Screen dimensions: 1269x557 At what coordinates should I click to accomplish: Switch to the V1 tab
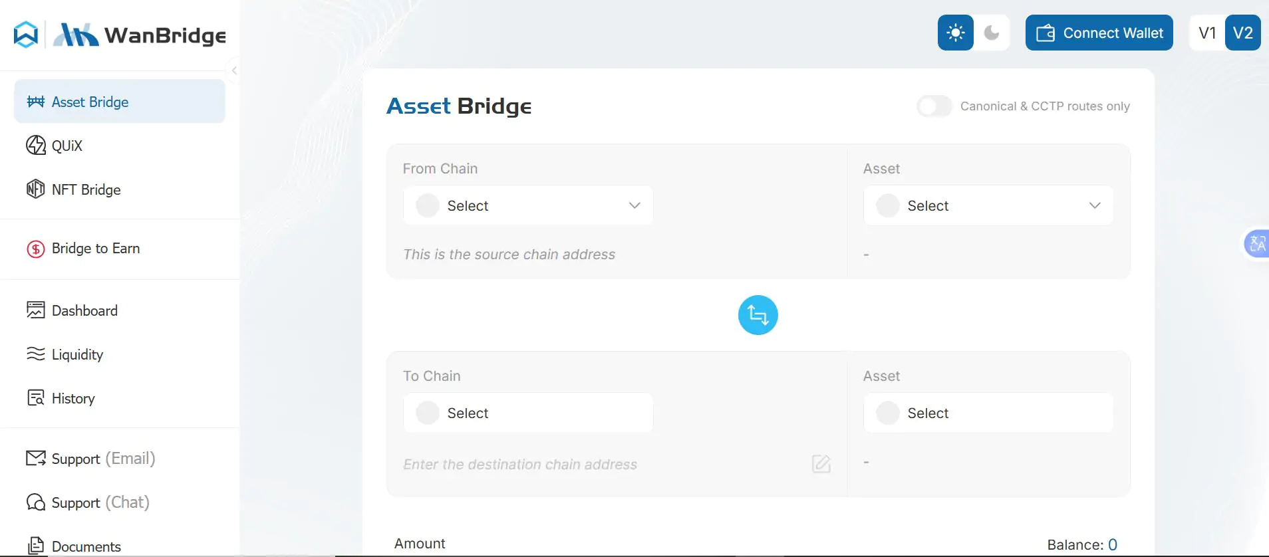(1206, 33)
